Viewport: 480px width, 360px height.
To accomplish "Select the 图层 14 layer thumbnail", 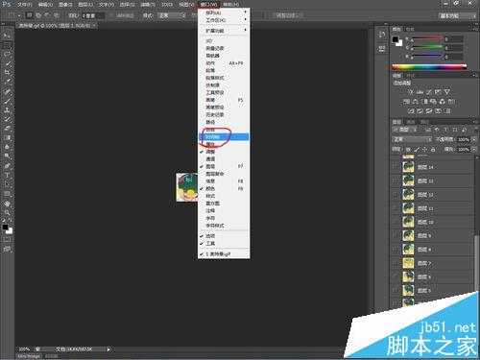I will [x=408, y=167].
